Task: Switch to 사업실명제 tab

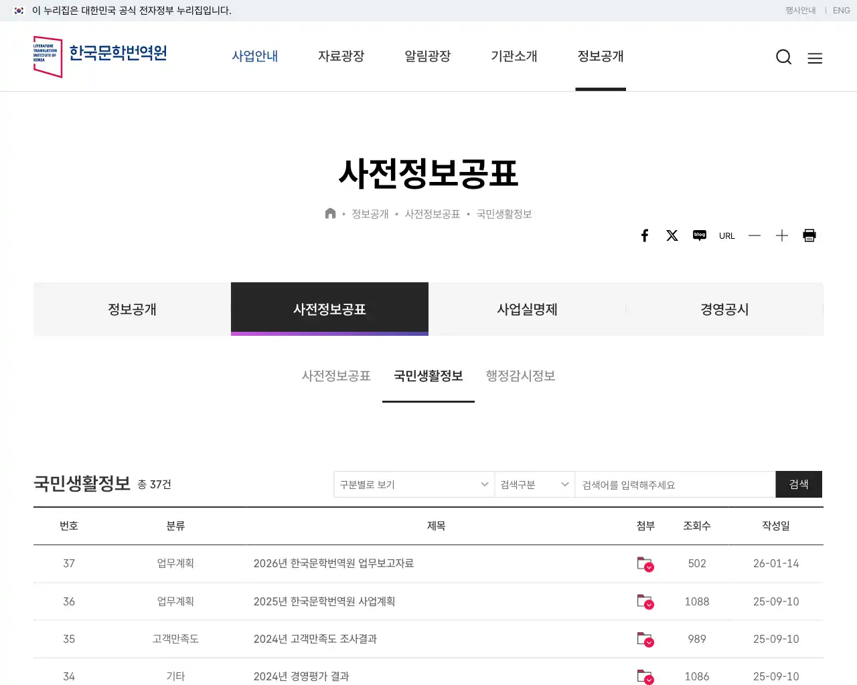Action: 527,309
